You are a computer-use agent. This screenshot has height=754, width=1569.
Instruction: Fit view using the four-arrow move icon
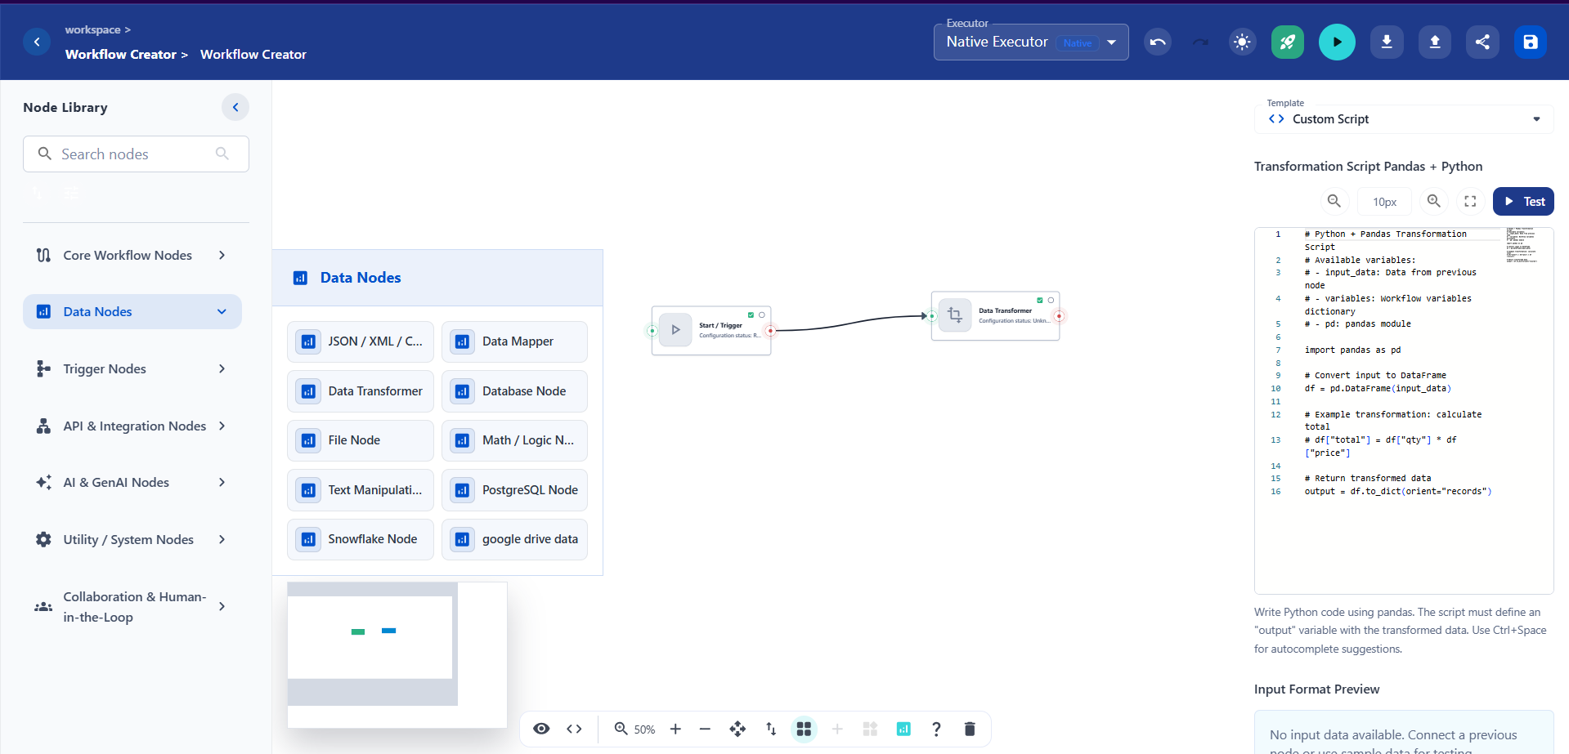[737, 729]
